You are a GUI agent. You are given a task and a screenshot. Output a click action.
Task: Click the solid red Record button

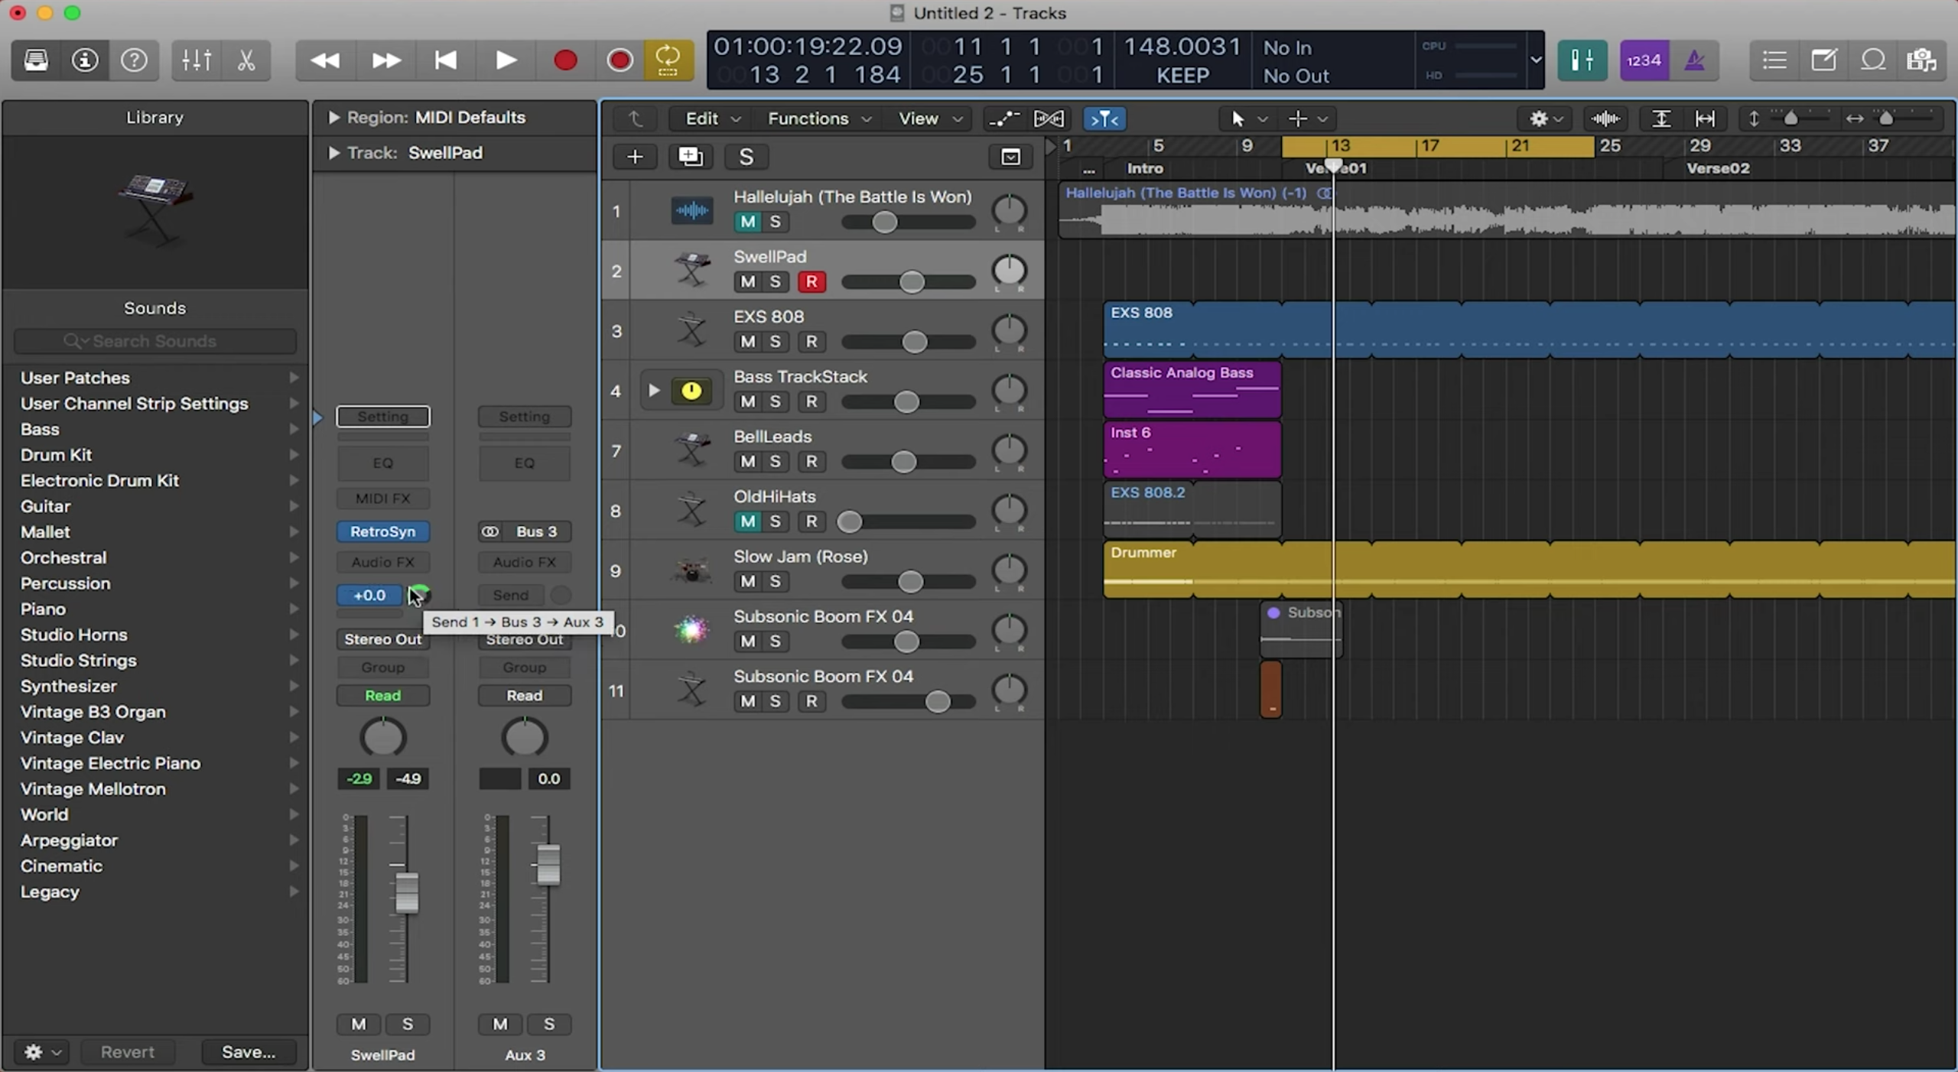tap(565, 60)
